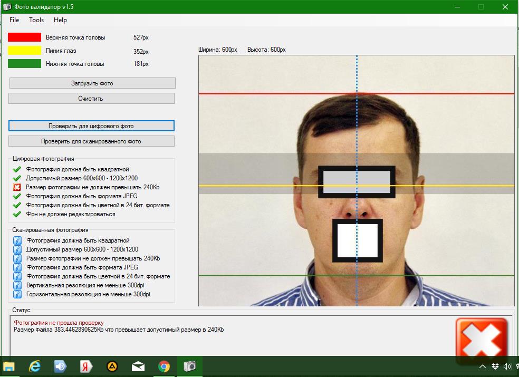519x377 pixels.
Task: Show hidden system tray icons chevron
Action: [x=483, y=366]
